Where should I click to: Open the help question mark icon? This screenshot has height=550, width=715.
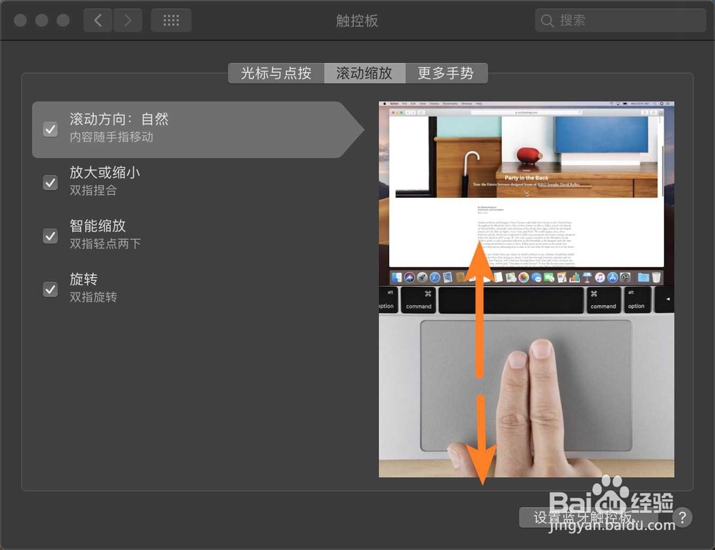684,517
